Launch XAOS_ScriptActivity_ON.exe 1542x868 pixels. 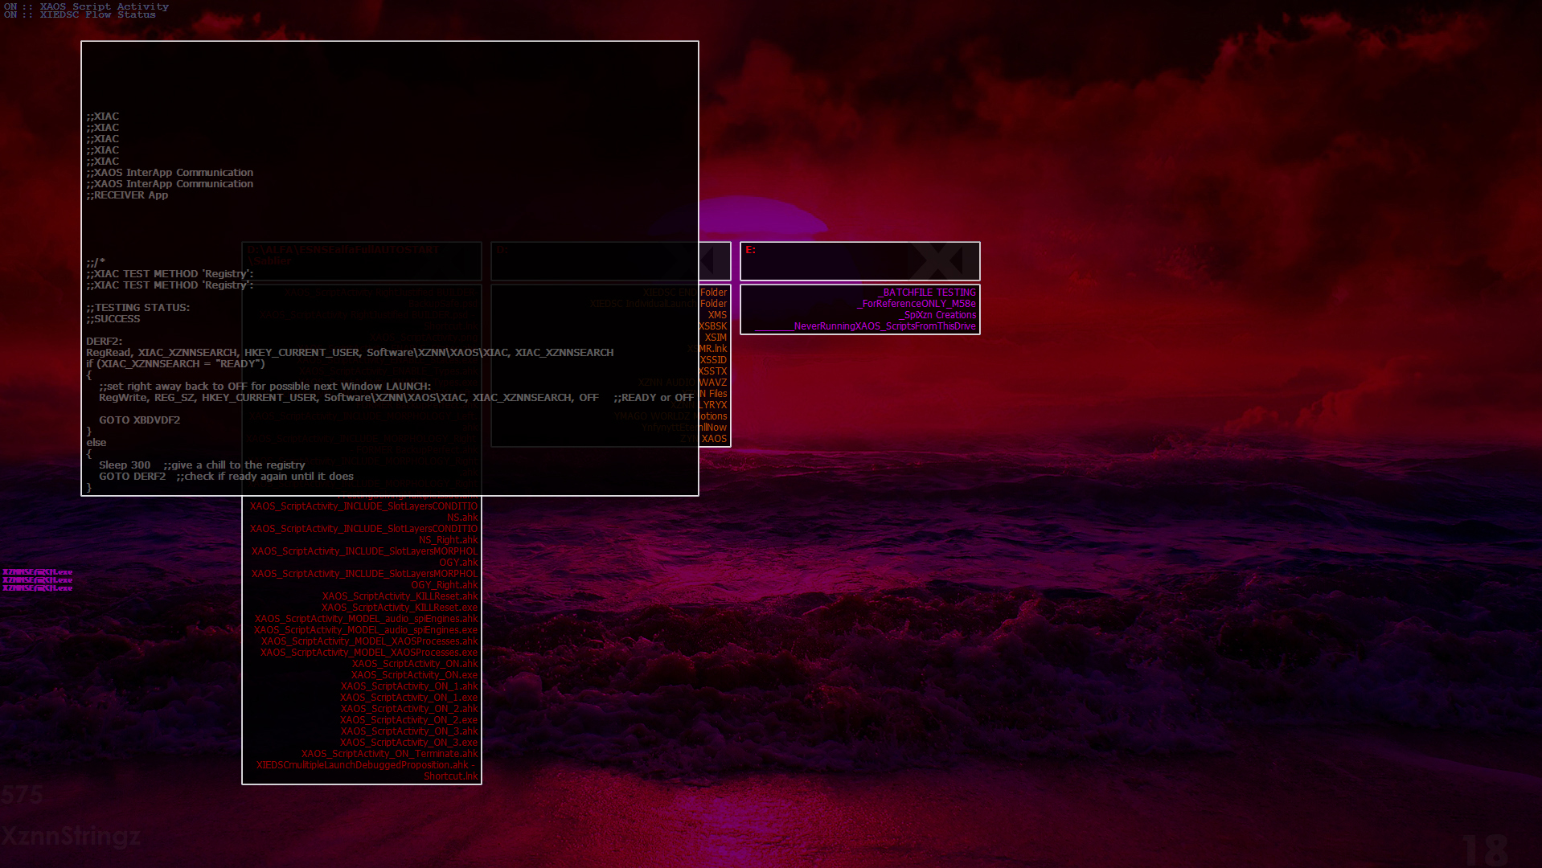(414, 675)
